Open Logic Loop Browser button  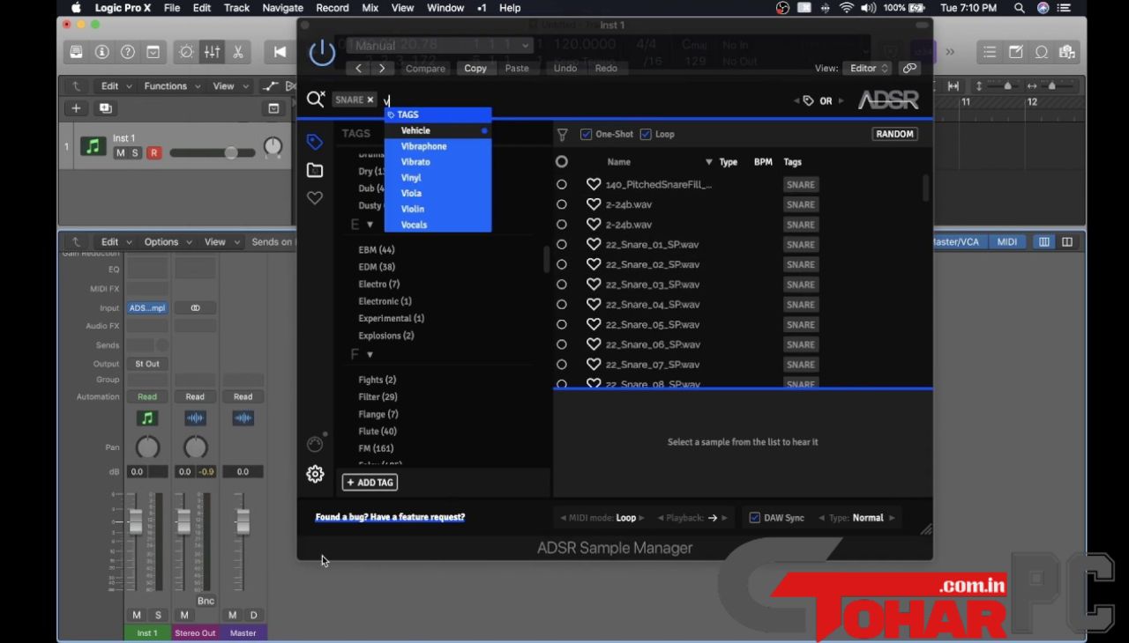tap(1042, 52)
